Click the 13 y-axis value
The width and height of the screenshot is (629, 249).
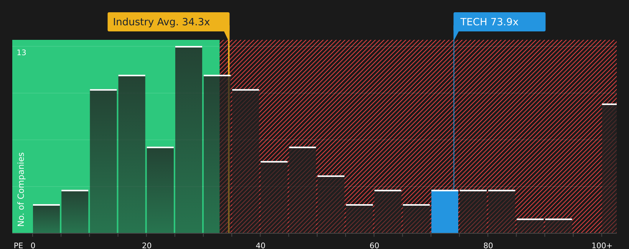(21, 53)
